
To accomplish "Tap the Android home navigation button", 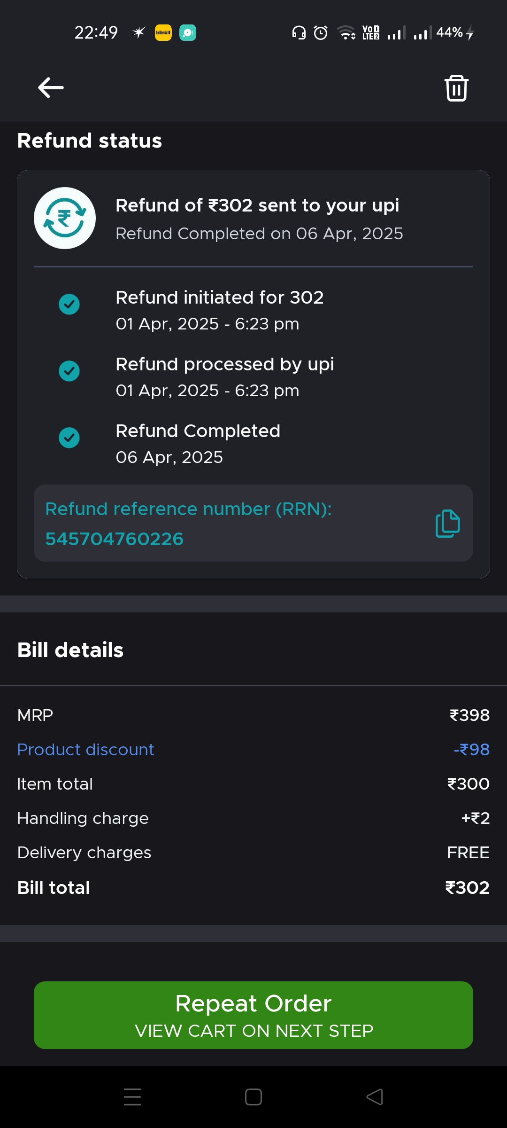I will click(253, 1097).
